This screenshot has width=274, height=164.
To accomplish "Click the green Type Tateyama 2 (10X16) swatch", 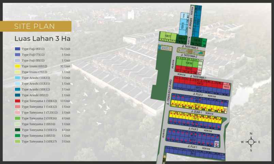I will [x=17, y=118].
